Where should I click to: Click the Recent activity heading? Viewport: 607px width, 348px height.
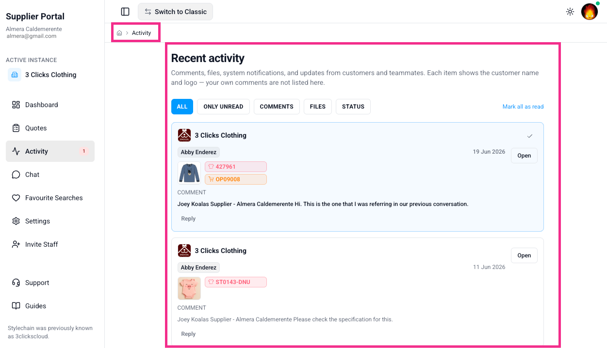coord(208,58)
